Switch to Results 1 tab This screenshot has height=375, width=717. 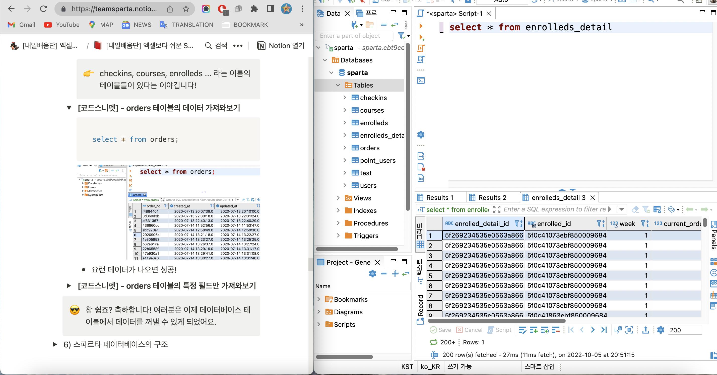440,197
